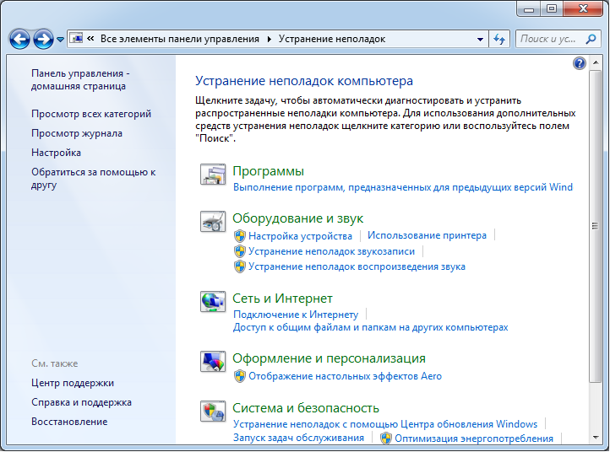Open Help with the blue question mark

point(580,63)
